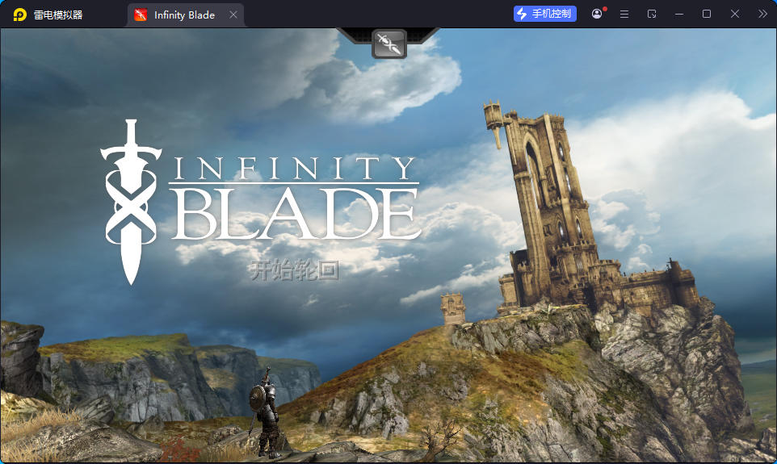Image resolution: width=777 pixels, height=464 pixels.
Task: Maximize the emulator window
Action: [x=707, y=14]
